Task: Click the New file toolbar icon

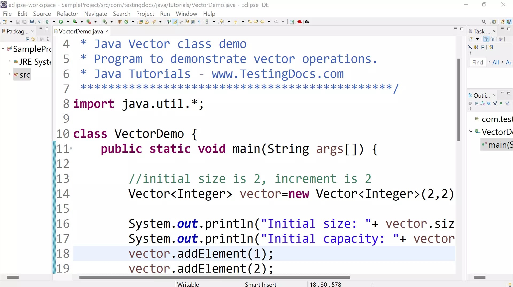Action: click(x=5, y=22)
